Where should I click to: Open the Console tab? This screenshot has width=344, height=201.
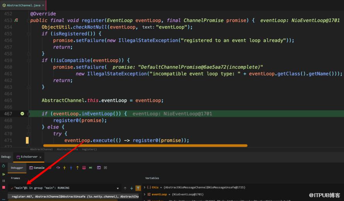point(37,168)
